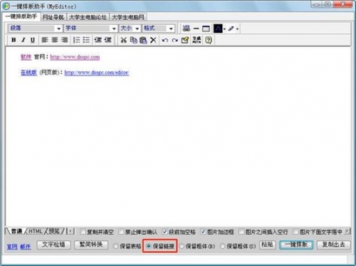This screenshot has width=356, height=266.
Task: Select the 保留粗体(B) radio button
Action: (x=182, y=246)
